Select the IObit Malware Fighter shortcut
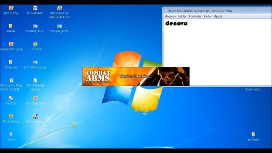 click(x=35, y=80)
